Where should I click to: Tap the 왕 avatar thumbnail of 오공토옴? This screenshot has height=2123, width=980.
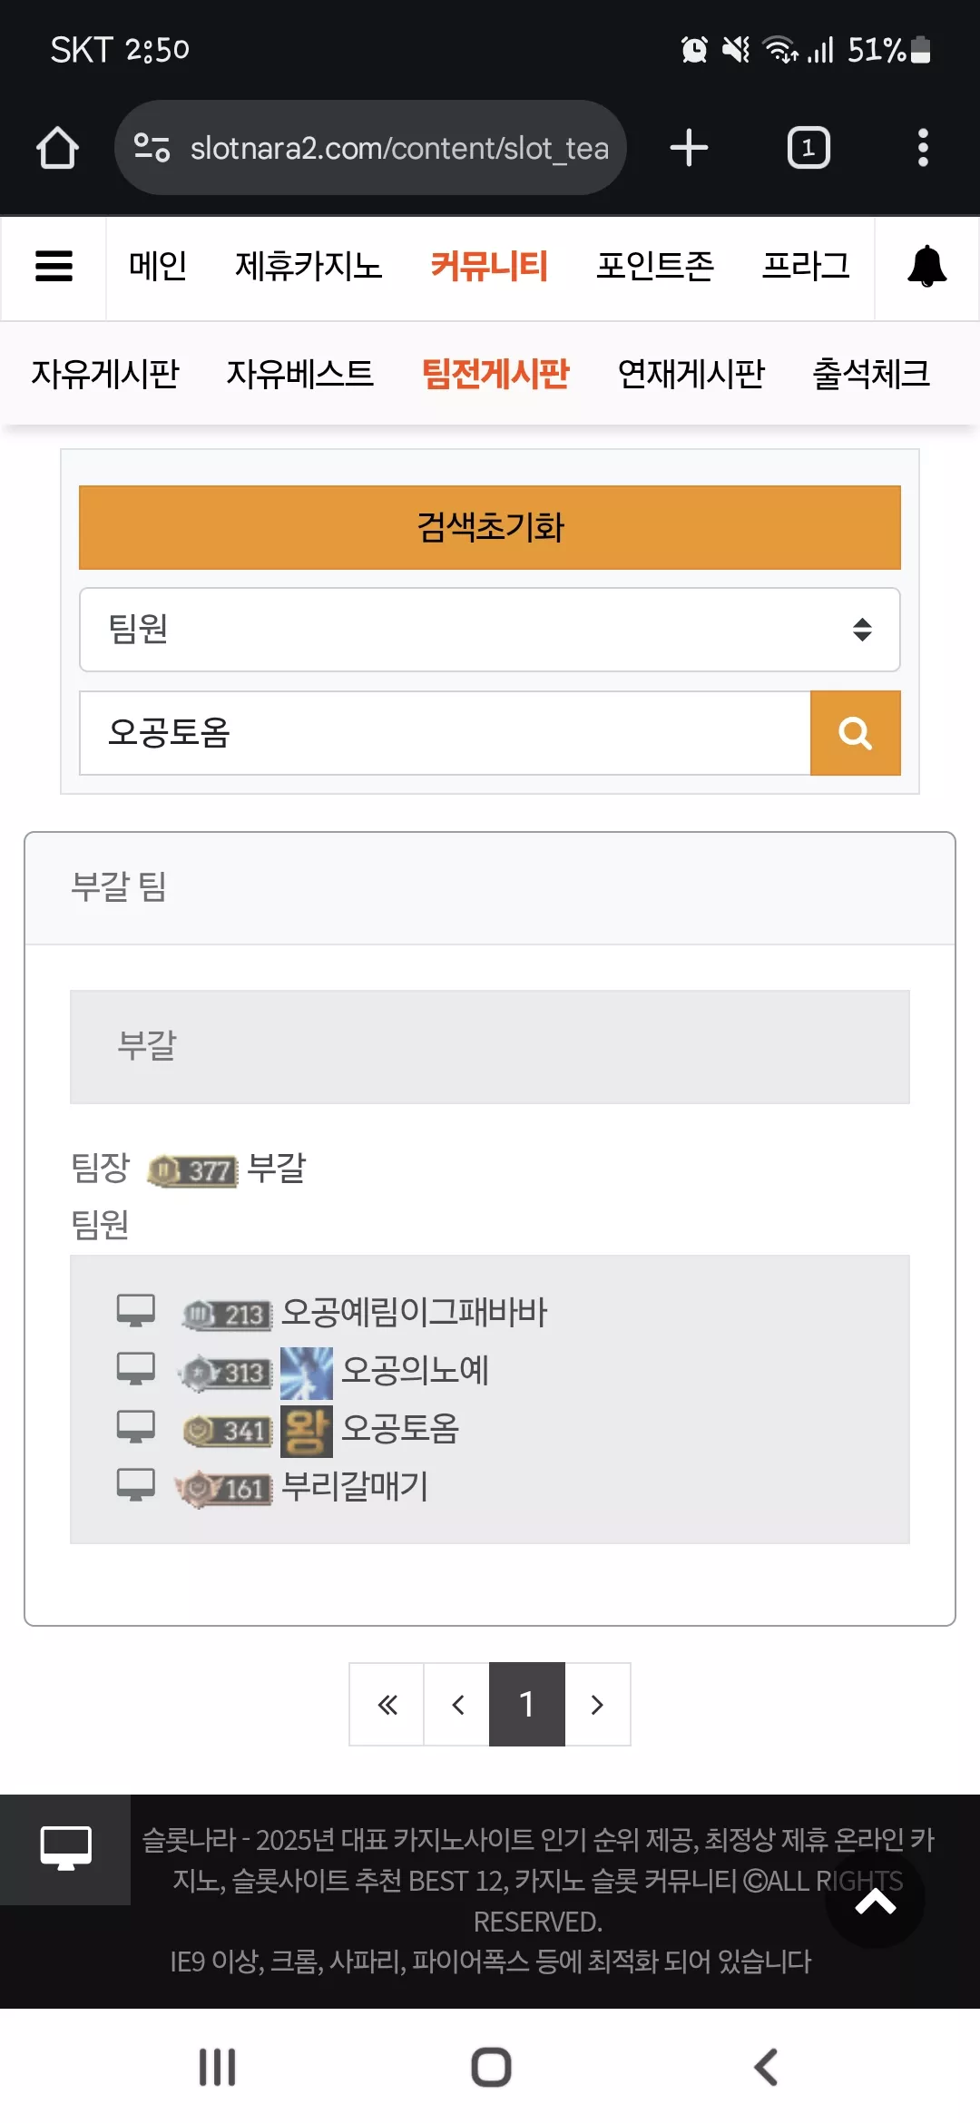pos(306,1431)
